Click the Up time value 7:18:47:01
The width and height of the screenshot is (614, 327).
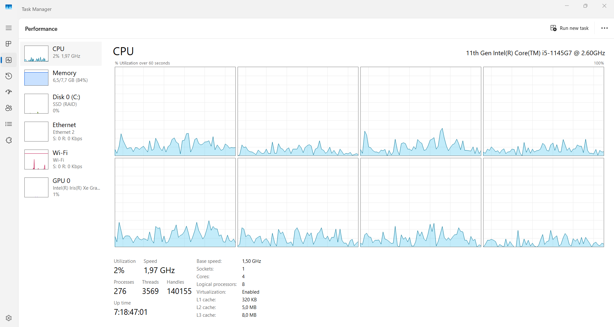(x=130, y=312)
